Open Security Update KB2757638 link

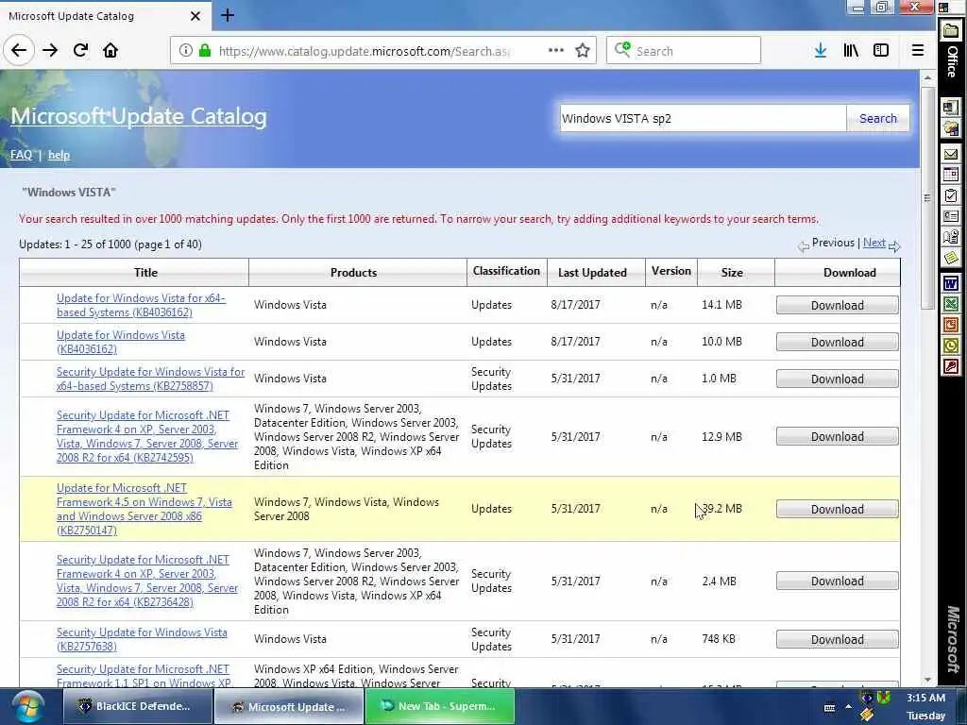pos(142,639)
